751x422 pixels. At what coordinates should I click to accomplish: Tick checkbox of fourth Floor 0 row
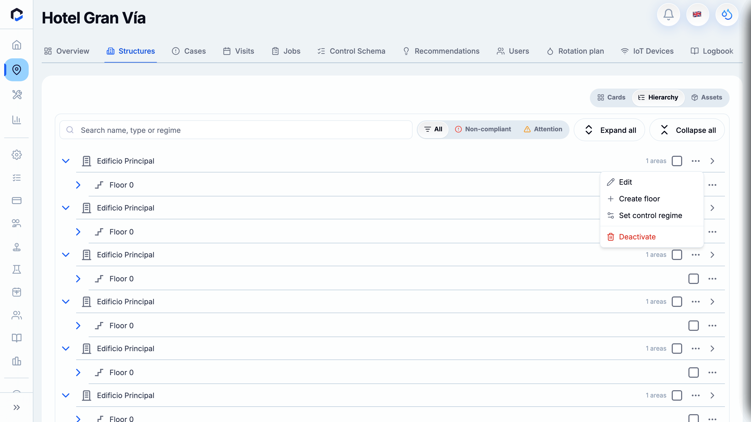click(x=693, y=326)
